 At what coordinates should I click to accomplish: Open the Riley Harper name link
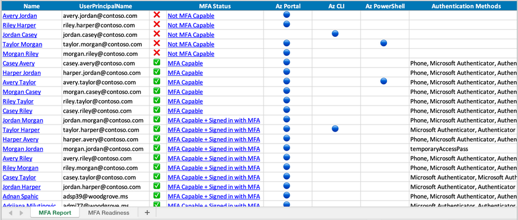[19, 25]
